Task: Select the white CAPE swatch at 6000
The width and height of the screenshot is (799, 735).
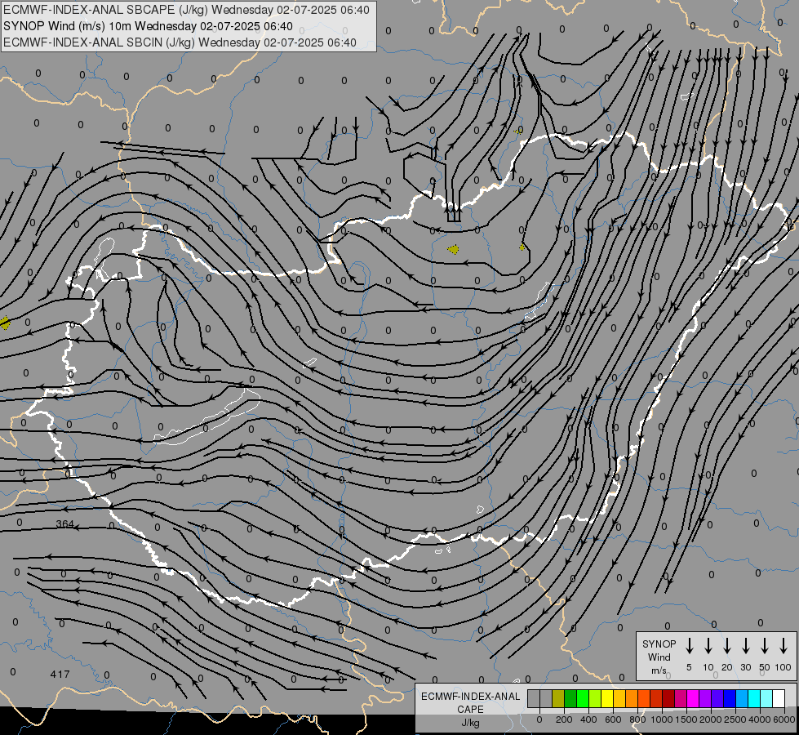Action: click(779, 698)
